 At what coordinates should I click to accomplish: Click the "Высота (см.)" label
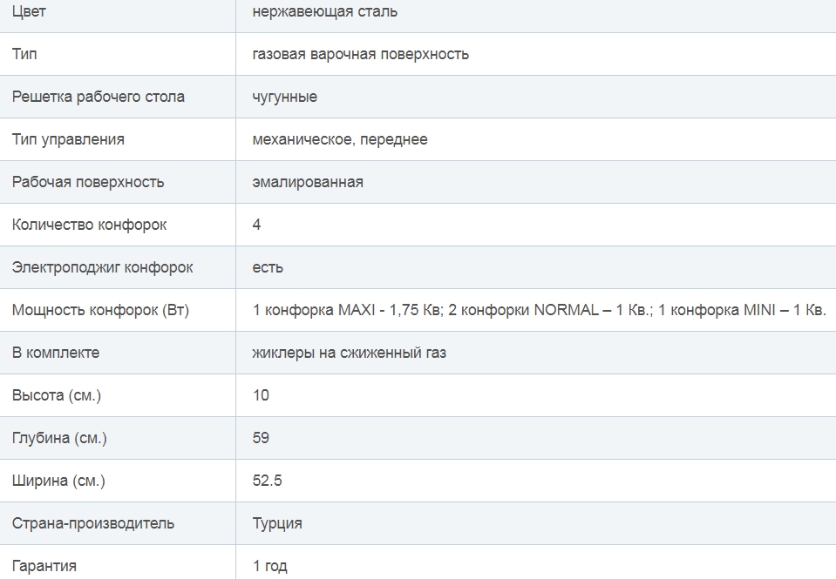tap(57, 395)
